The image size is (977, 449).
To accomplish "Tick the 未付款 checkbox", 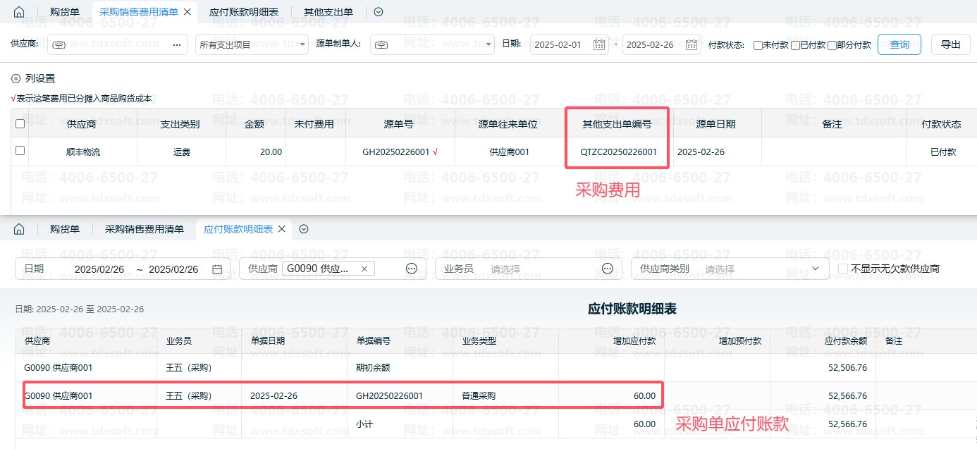I will [758, 45].
